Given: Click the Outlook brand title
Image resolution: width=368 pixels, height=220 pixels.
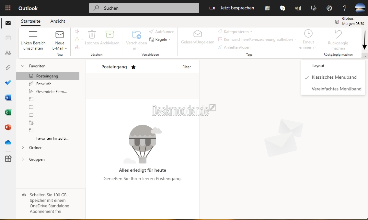Looking at the screenshot, I should coord(28,8).
